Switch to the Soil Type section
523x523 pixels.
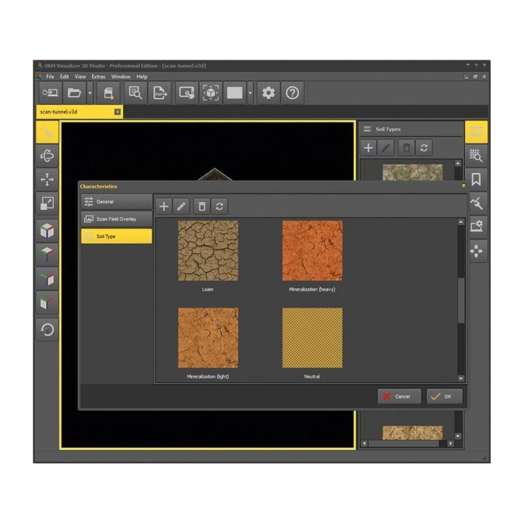116,236
